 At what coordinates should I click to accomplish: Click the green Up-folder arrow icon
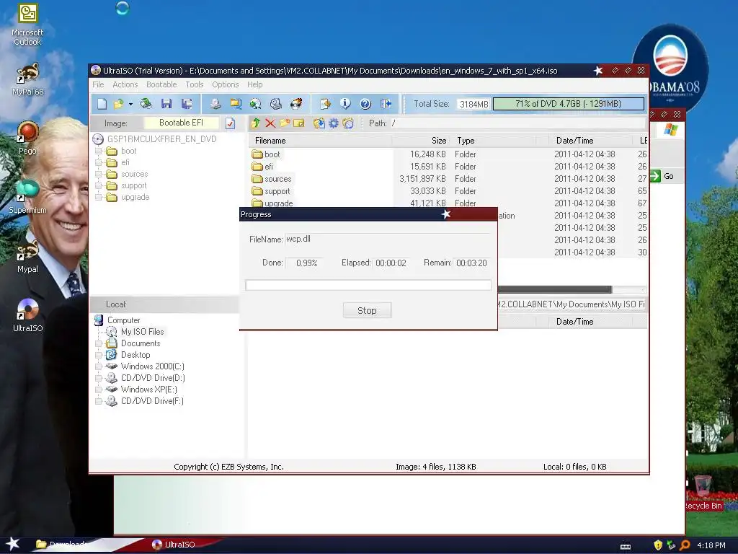pos(256,123)
